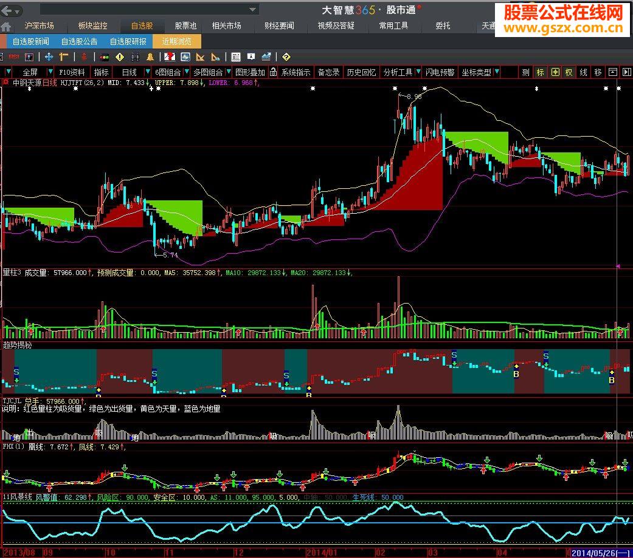Click the 图形叠加 overlay button

251,72
